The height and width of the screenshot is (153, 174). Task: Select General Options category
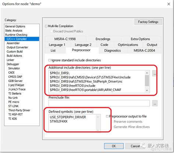(x=15, y=26)
